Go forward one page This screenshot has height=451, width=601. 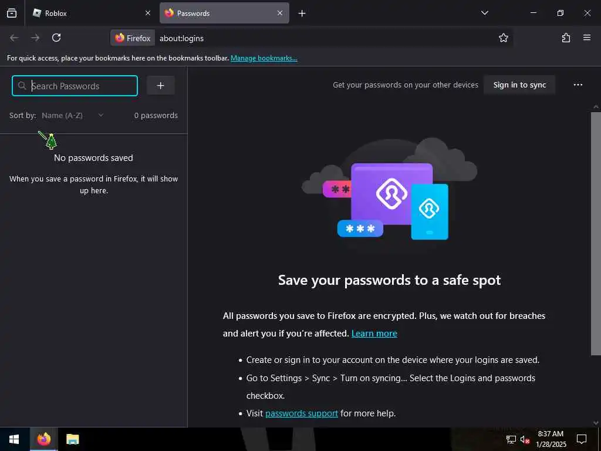[x=35, y=38]
